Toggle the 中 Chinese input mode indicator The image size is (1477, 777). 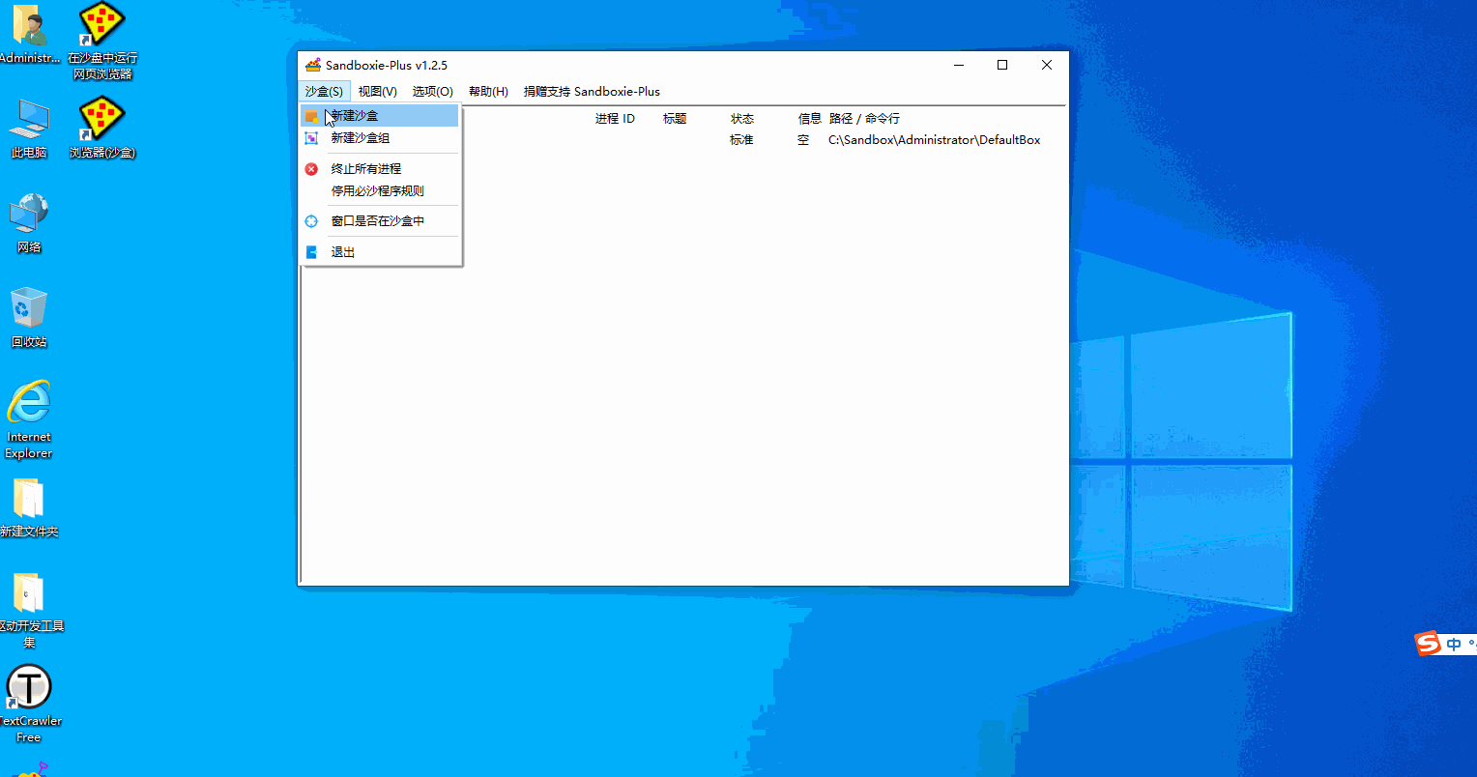1454,645
